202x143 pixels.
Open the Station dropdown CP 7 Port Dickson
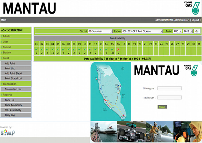[x=142, y=31]
